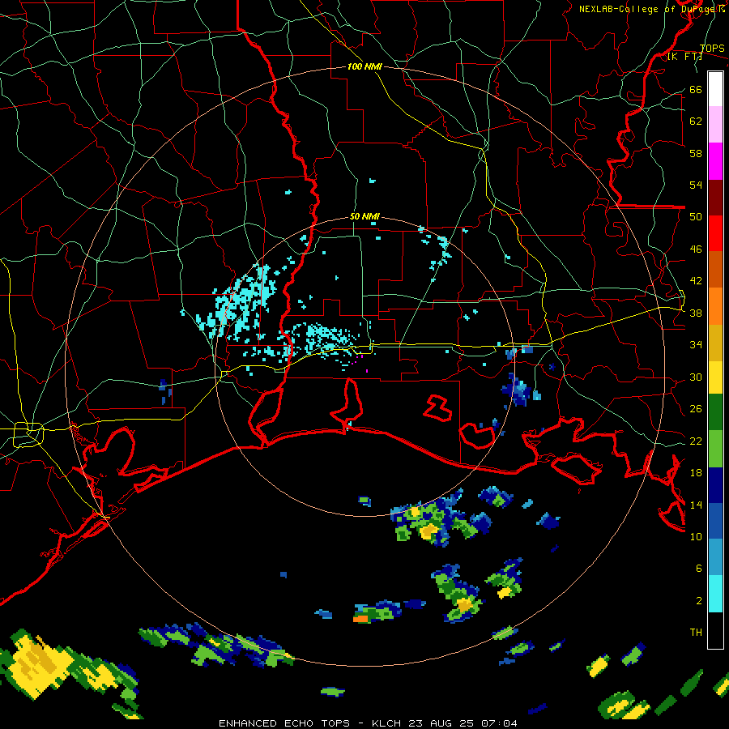Click the white color band beside 66
This screenshot has width=729, height=729.
coord(715,89)
